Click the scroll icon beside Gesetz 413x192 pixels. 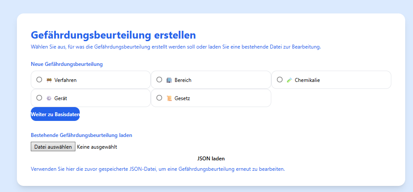pos(169,98)
